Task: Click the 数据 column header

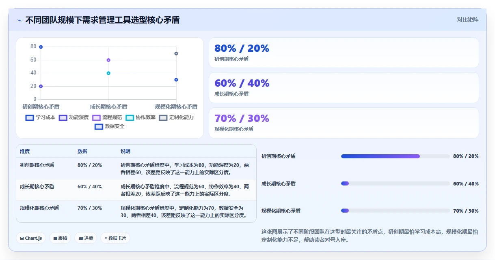Action: coord(82,151)
